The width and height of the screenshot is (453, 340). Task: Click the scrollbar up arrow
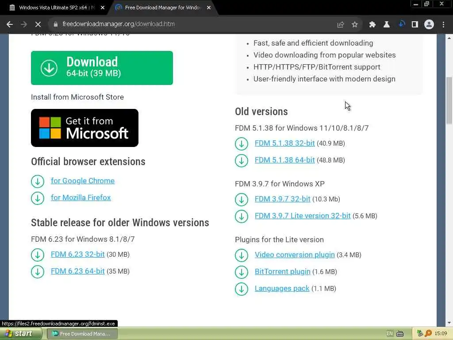pyautogui.click(x=449, y=38)
